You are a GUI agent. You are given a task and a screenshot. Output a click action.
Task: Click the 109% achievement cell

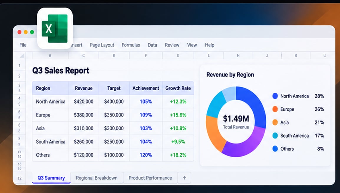coord(146,115)
